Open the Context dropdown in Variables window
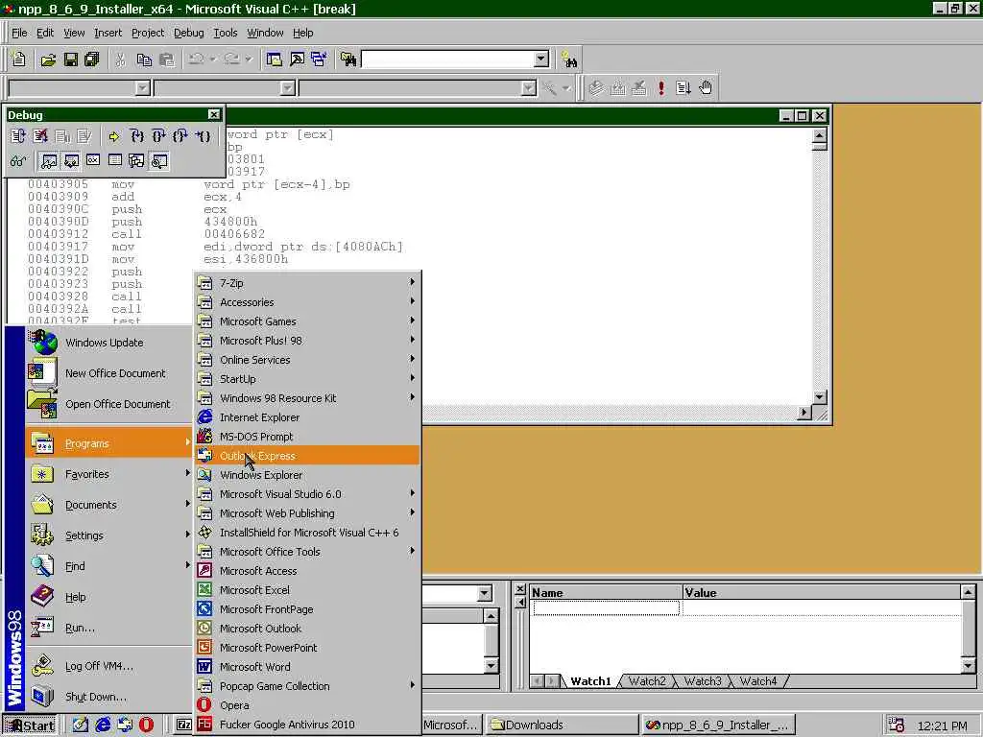This screenshot has height=737, width=983. tap(484, 593)
